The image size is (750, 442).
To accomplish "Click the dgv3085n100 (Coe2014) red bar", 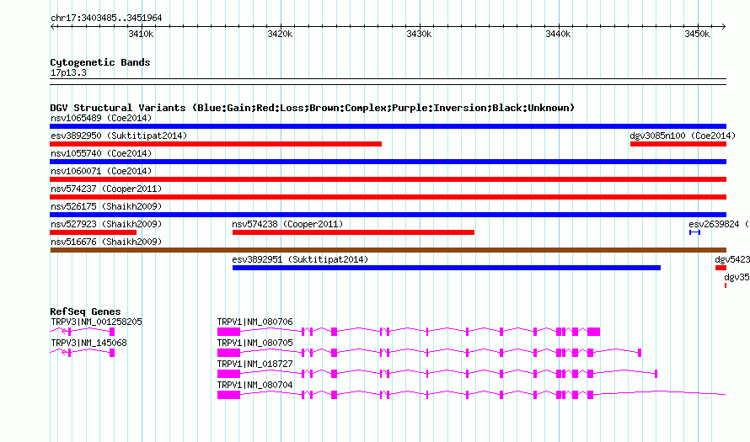I will coord(678,144).
